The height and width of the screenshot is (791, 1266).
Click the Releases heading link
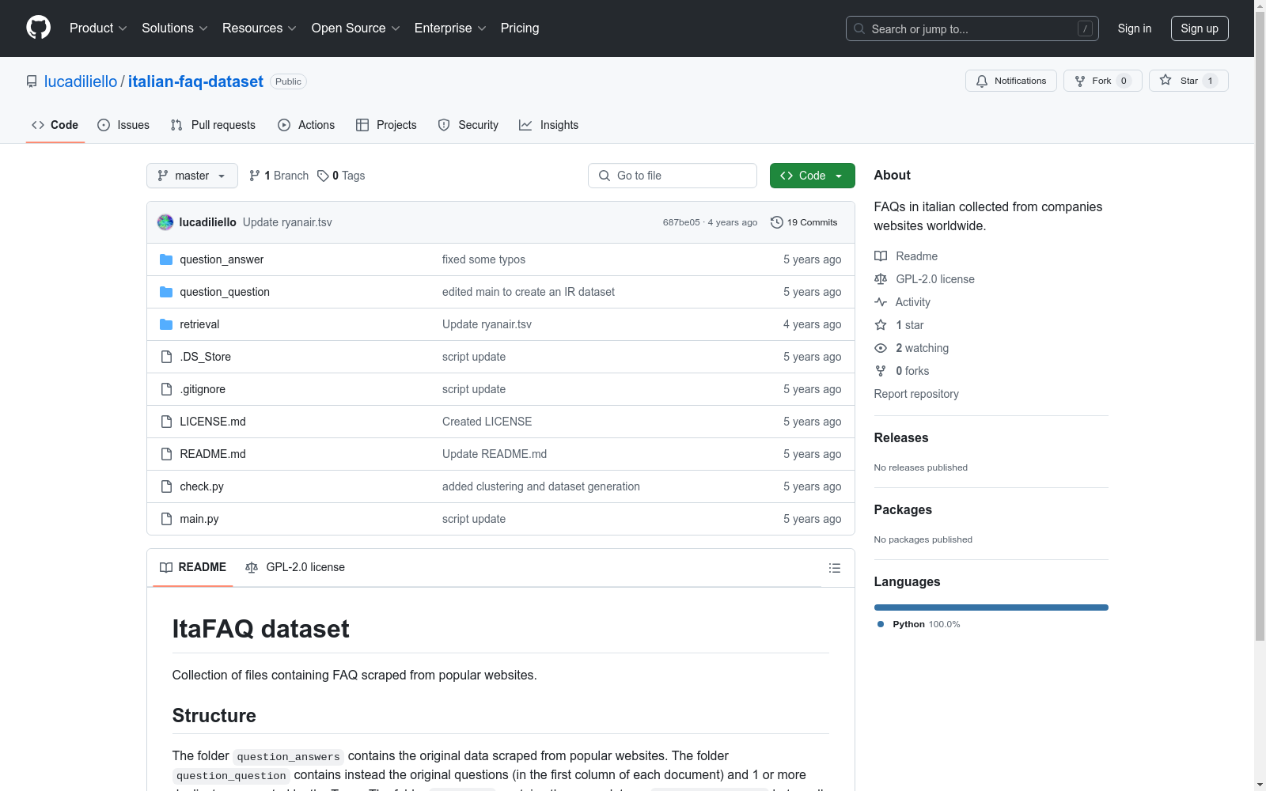click(901, 437)
